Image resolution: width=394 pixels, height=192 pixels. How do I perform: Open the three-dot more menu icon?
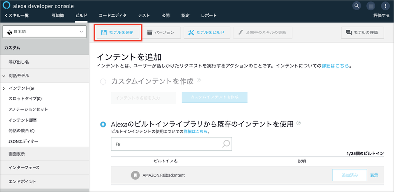385,6
